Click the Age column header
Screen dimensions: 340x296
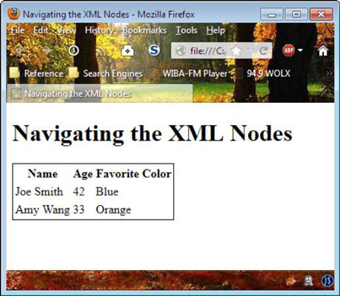83,174
